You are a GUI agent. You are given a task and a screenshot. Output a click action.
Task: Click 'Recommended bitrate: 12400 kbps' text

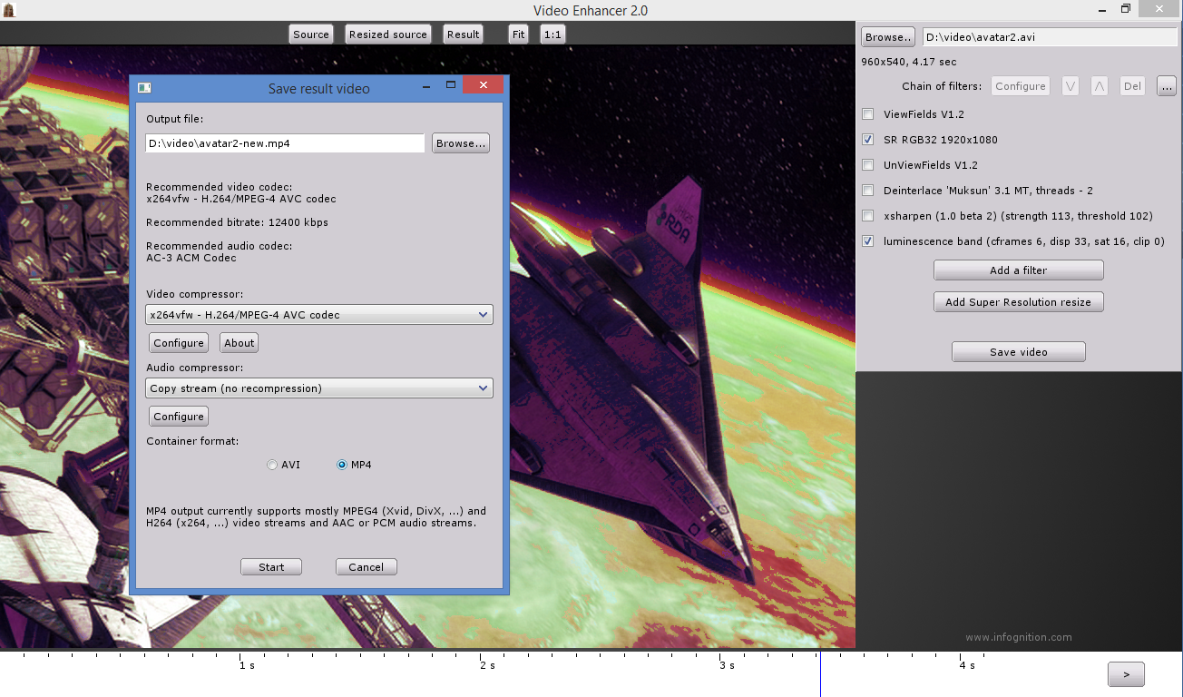tap(238, 222)
